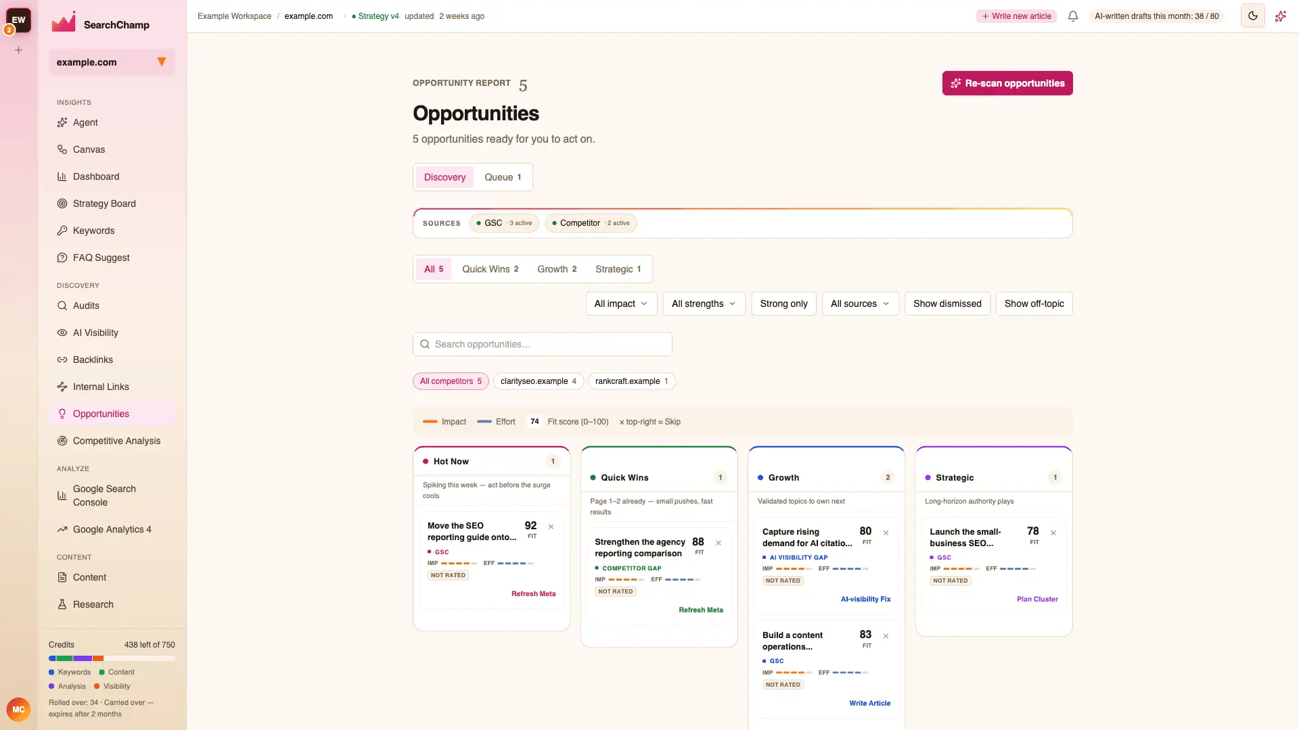The height and width of the screenshot is (730, 1299).
Task: Click the Competitive Analysis radar icon
Action: (62, 441)
